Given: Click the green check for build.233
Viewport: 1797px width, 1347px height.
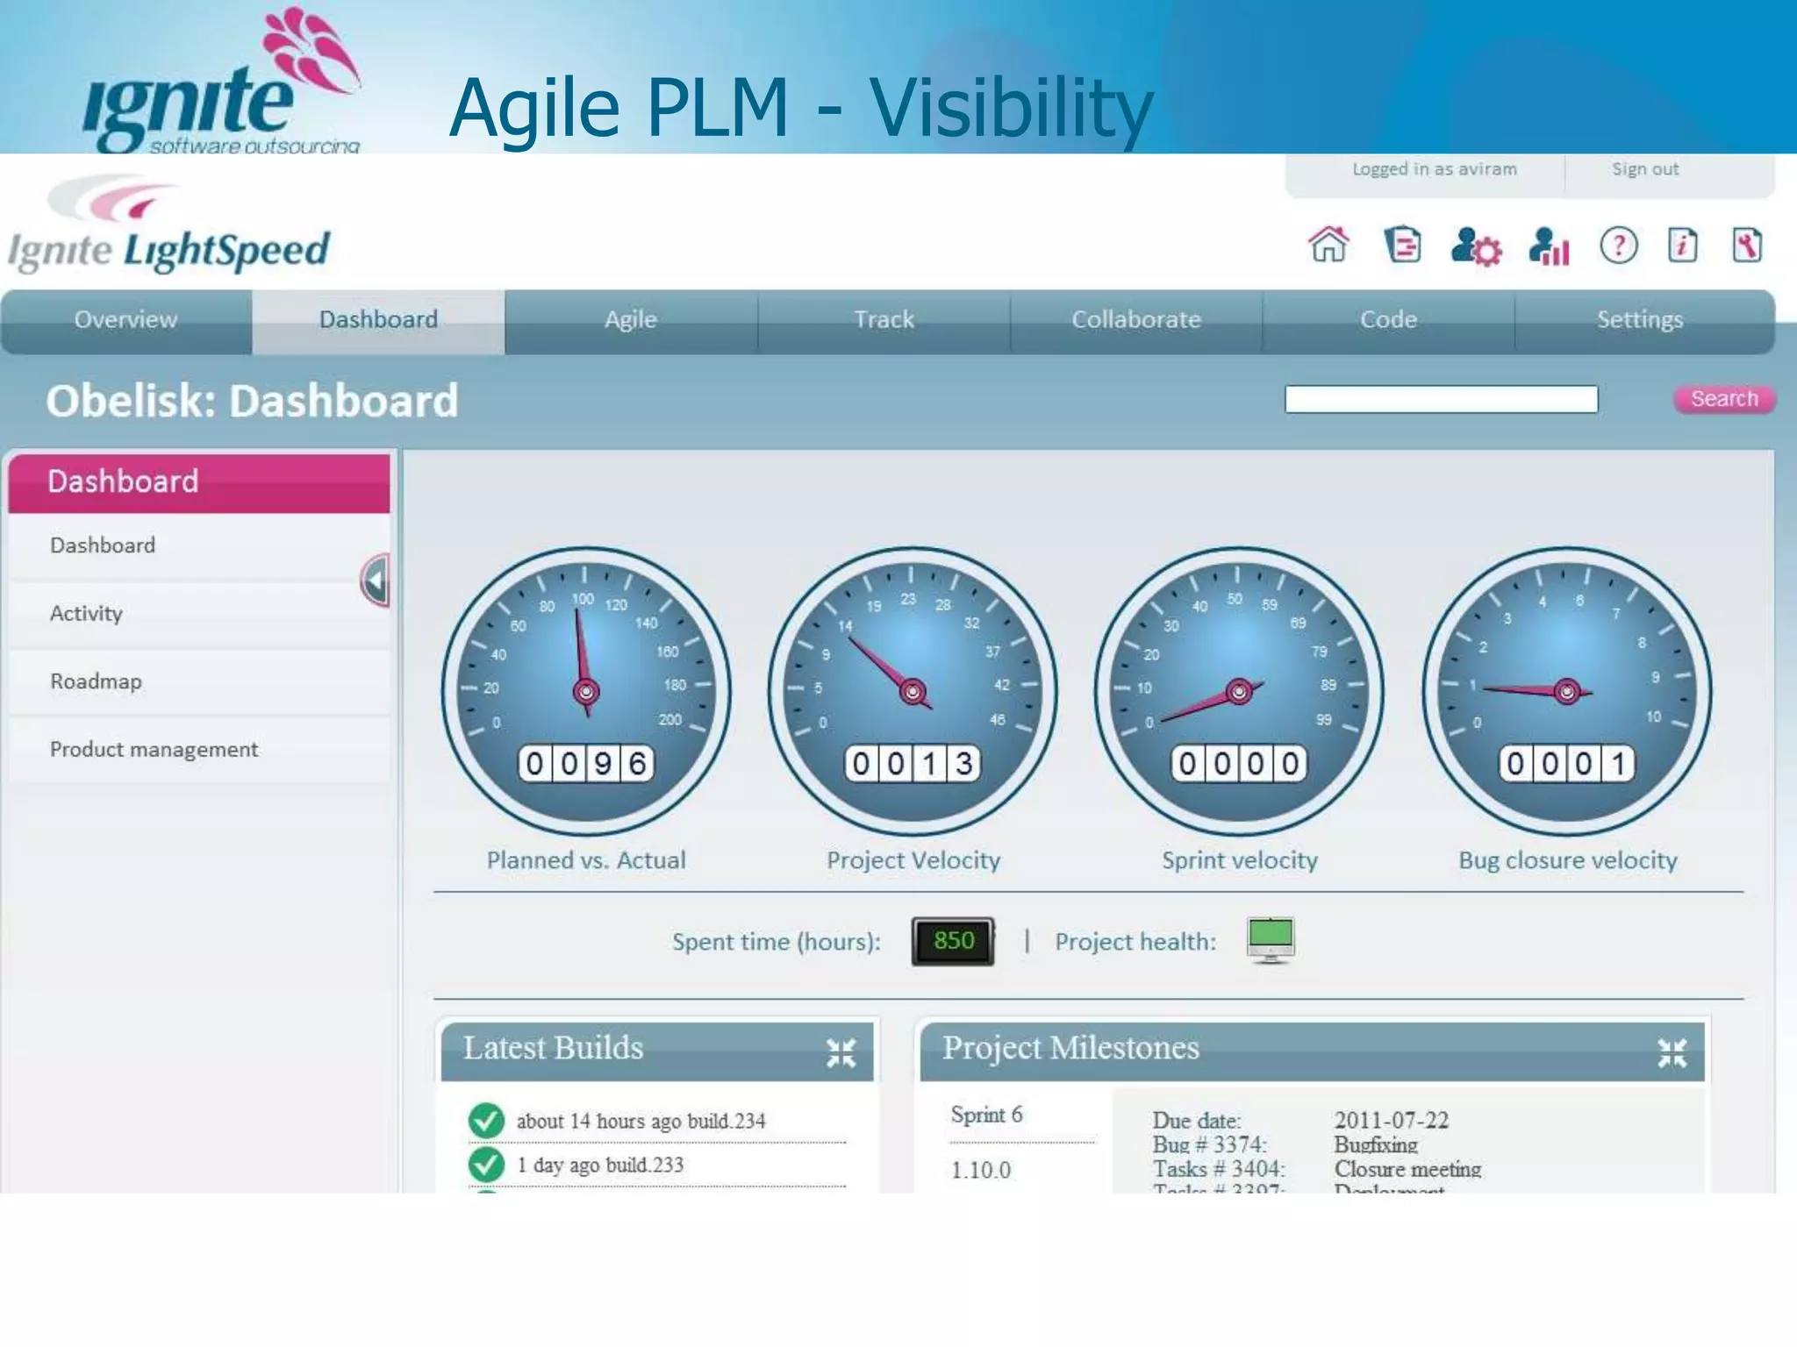Looking at the screenshot, I should tap(486, 1165).
